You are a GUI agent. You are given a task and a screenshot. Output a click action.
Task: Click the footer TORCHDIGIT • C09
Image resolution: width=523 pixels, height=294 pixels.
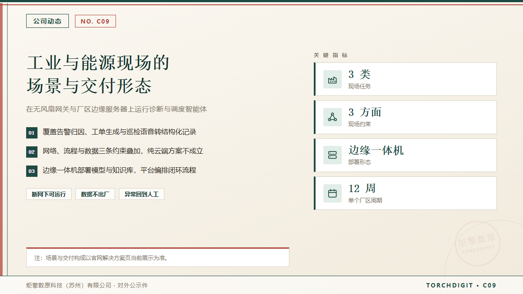(461, 286)
